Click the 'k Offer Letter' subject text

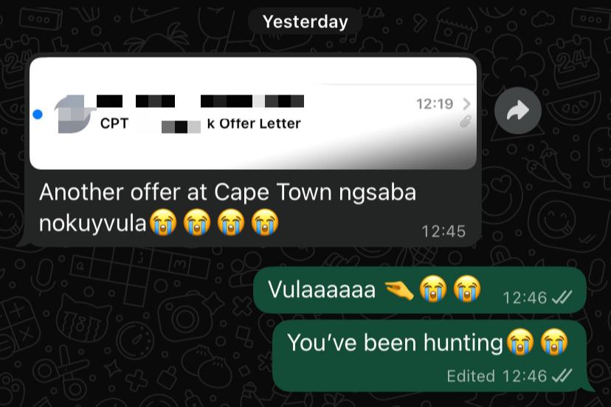click(x=254, y=123)
